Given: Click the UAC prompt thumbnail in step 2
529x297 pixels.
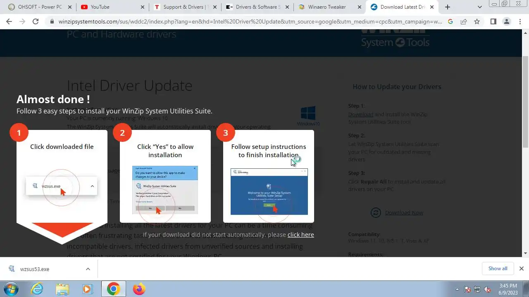Looking at the screenshot, I should pyautogui.click(x=165, y=190).
